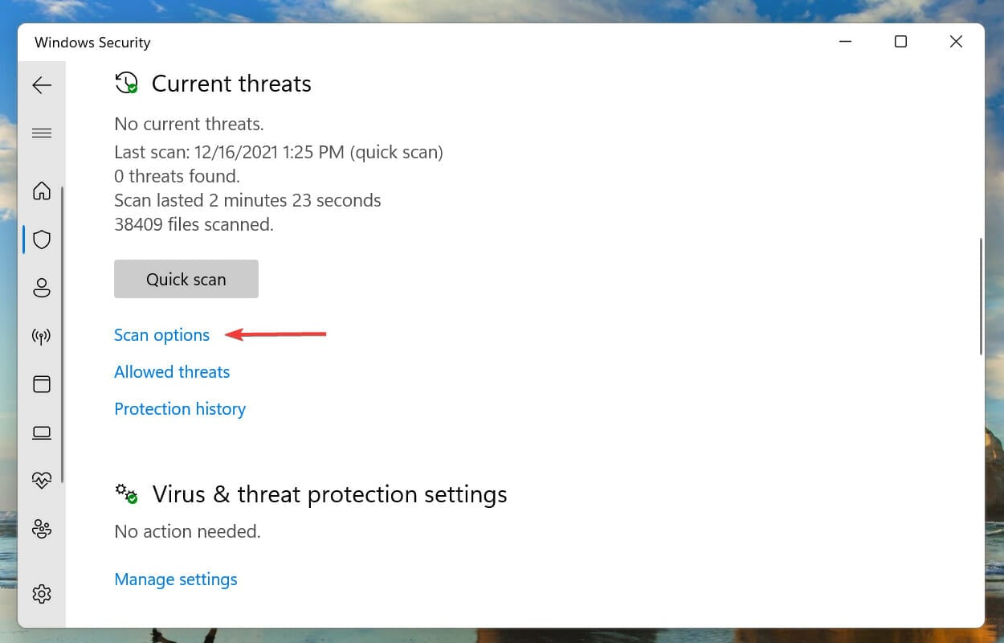Click the back arrow navigation icon
This screenshot has height=643, width=1004.
coord(42,84)
